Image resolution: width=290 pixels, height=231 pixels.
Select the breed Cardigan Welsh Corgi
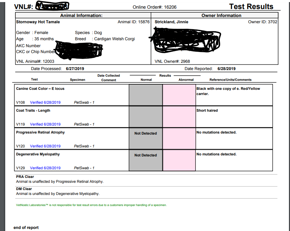114,39
